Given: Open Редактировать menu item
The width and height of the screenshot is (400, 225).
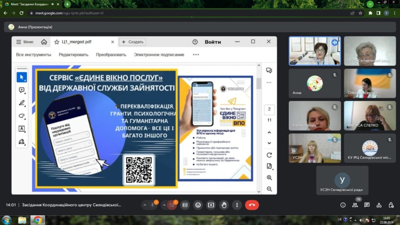Looking at the screenshot, I should coord(74,55).
